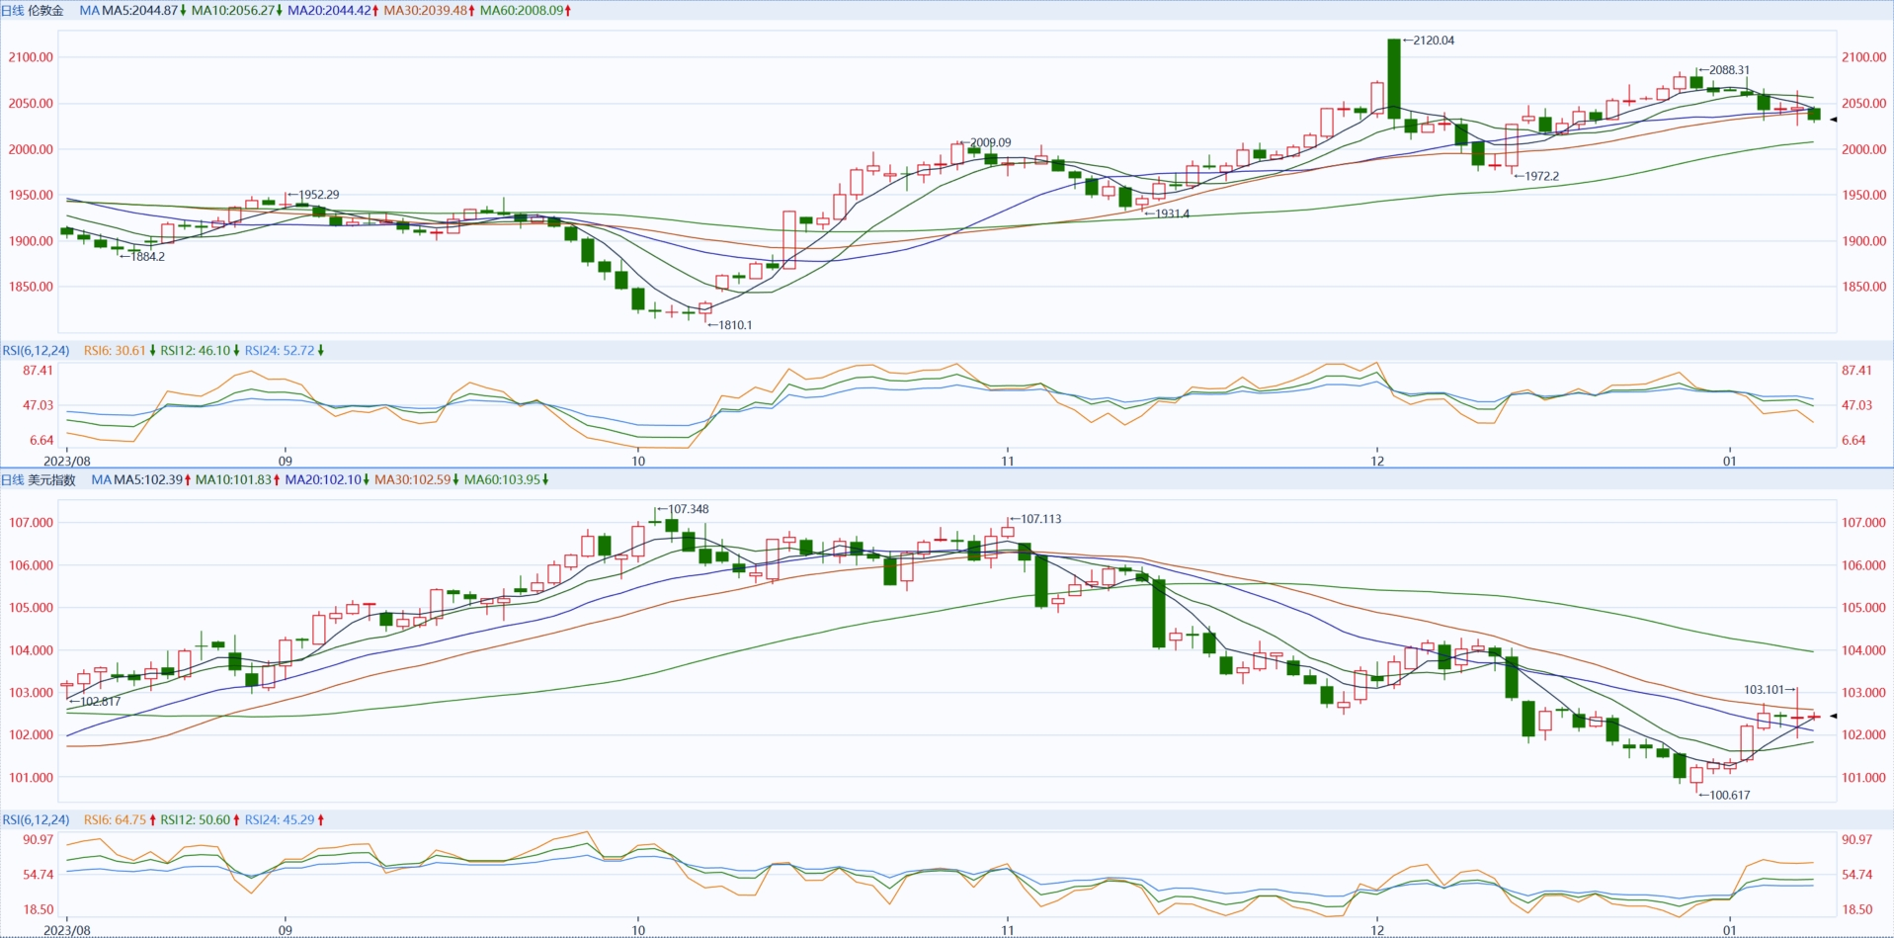Click the current-price arrow marker on dollar index chart
Screen dimensions: 1894x938
(1833, 716)
